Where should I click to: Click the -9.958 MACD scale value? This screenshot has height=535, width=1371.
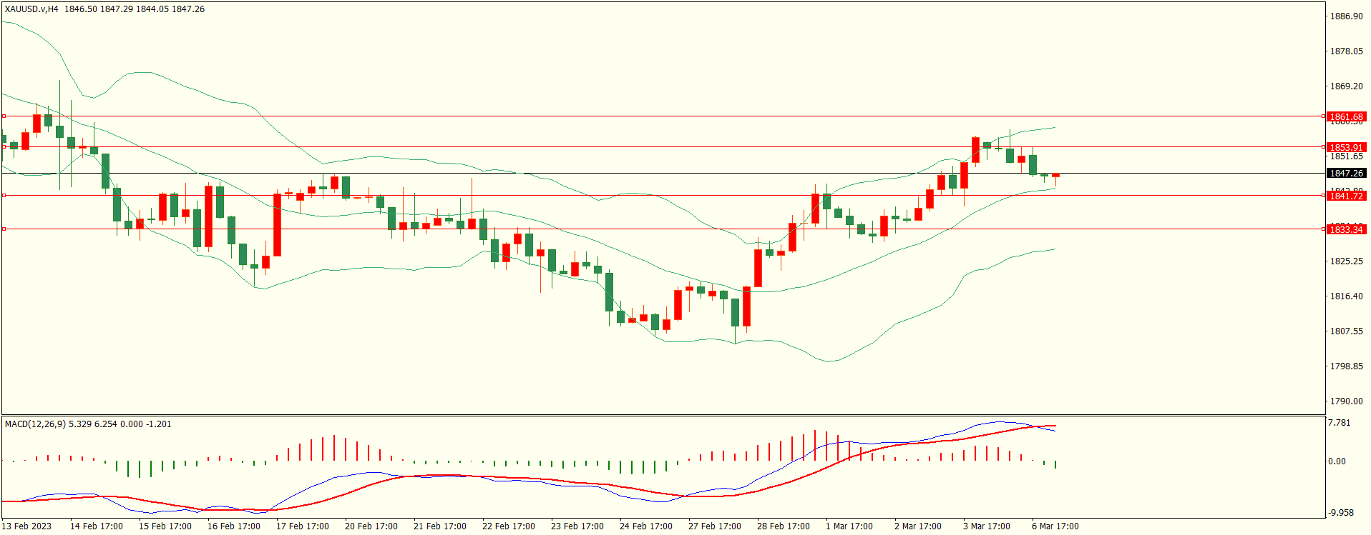click(x=1340, y=513)
